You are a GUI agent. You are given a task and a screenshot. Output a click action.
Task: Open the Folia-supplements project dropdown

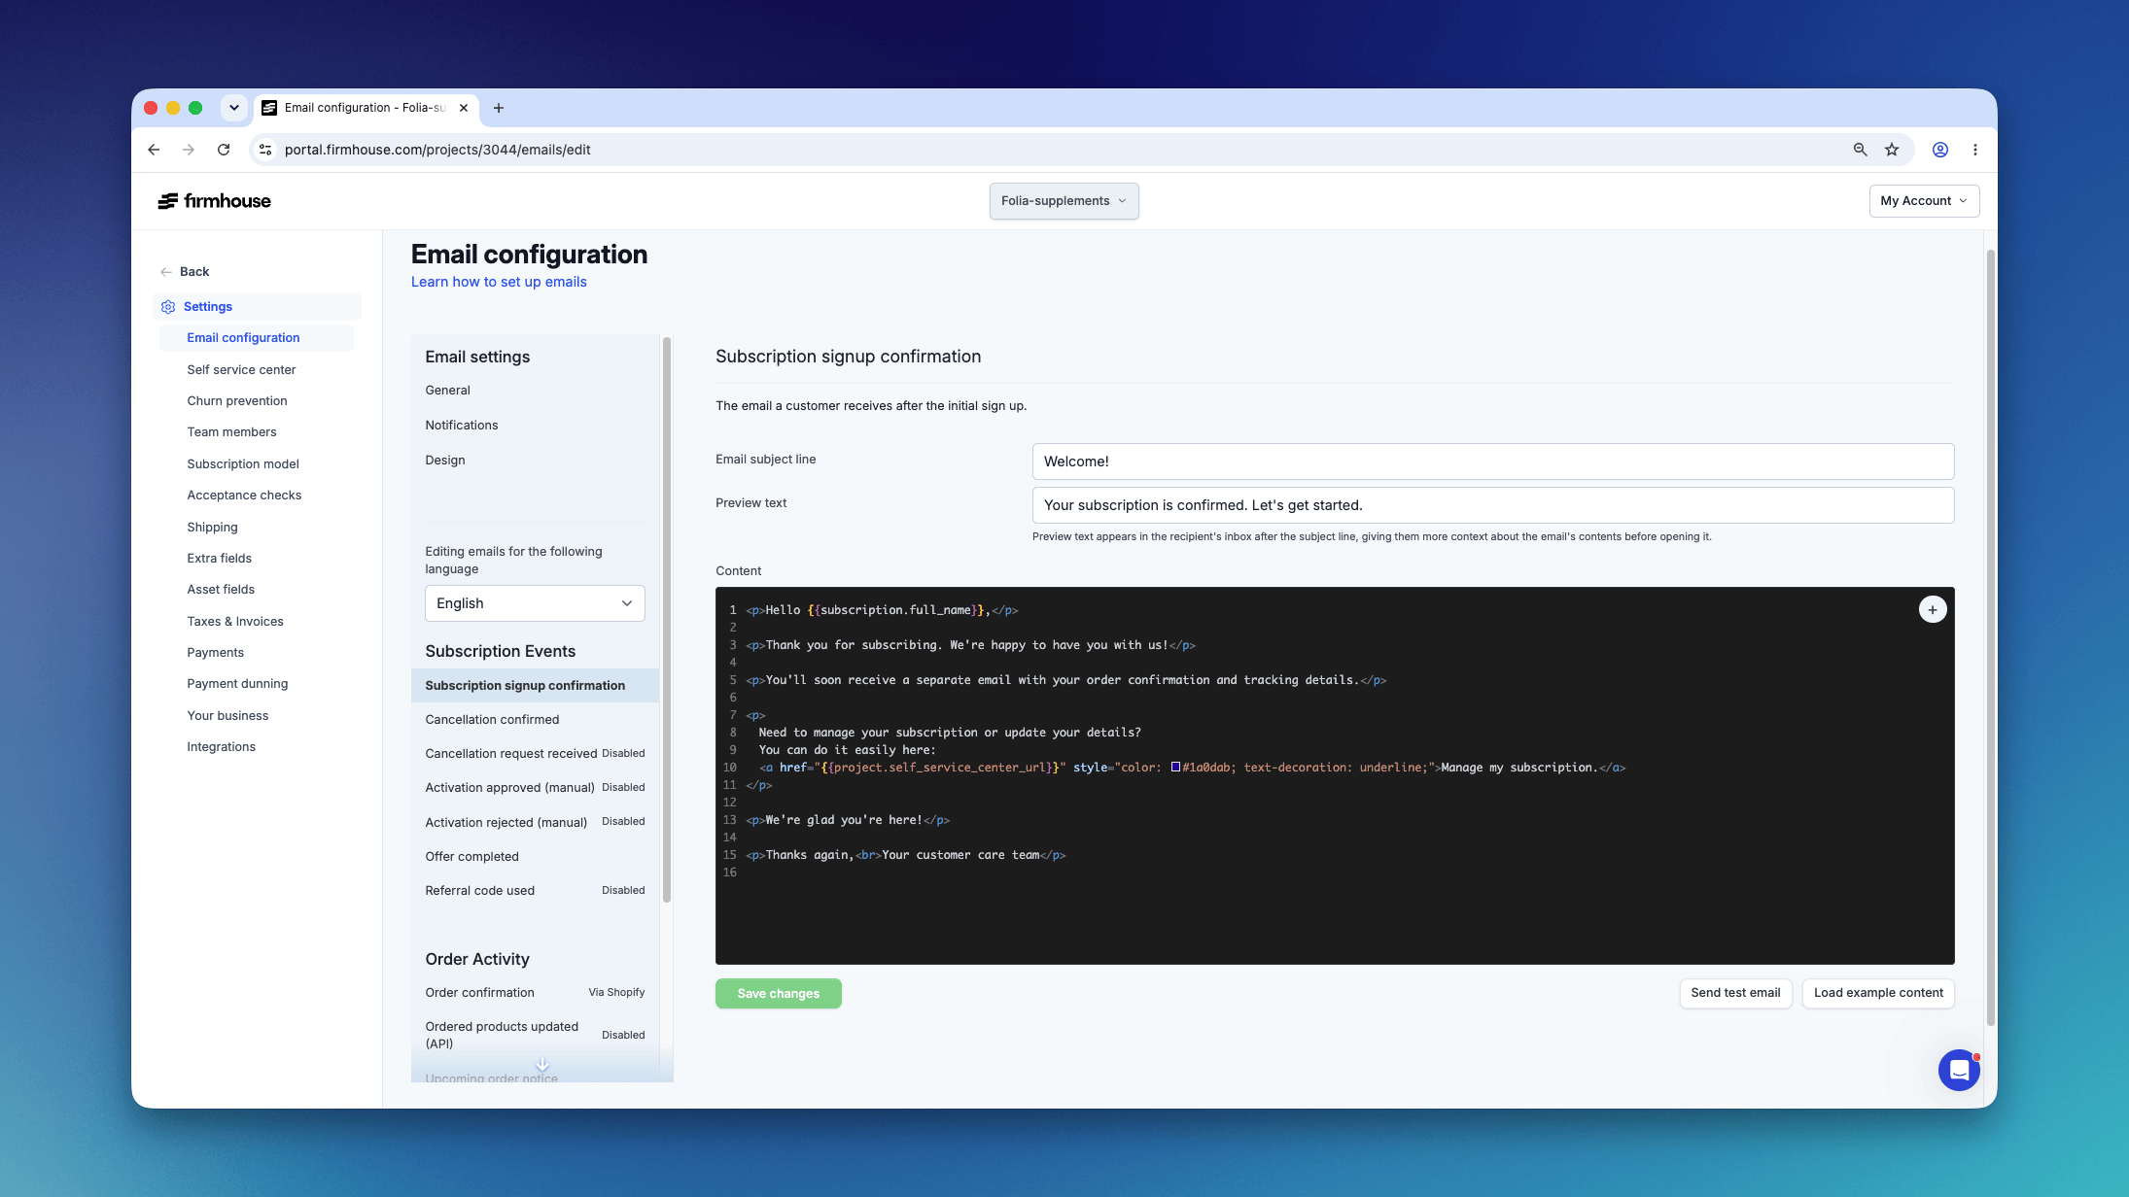pyautogui.click(x=1064, y=201)
